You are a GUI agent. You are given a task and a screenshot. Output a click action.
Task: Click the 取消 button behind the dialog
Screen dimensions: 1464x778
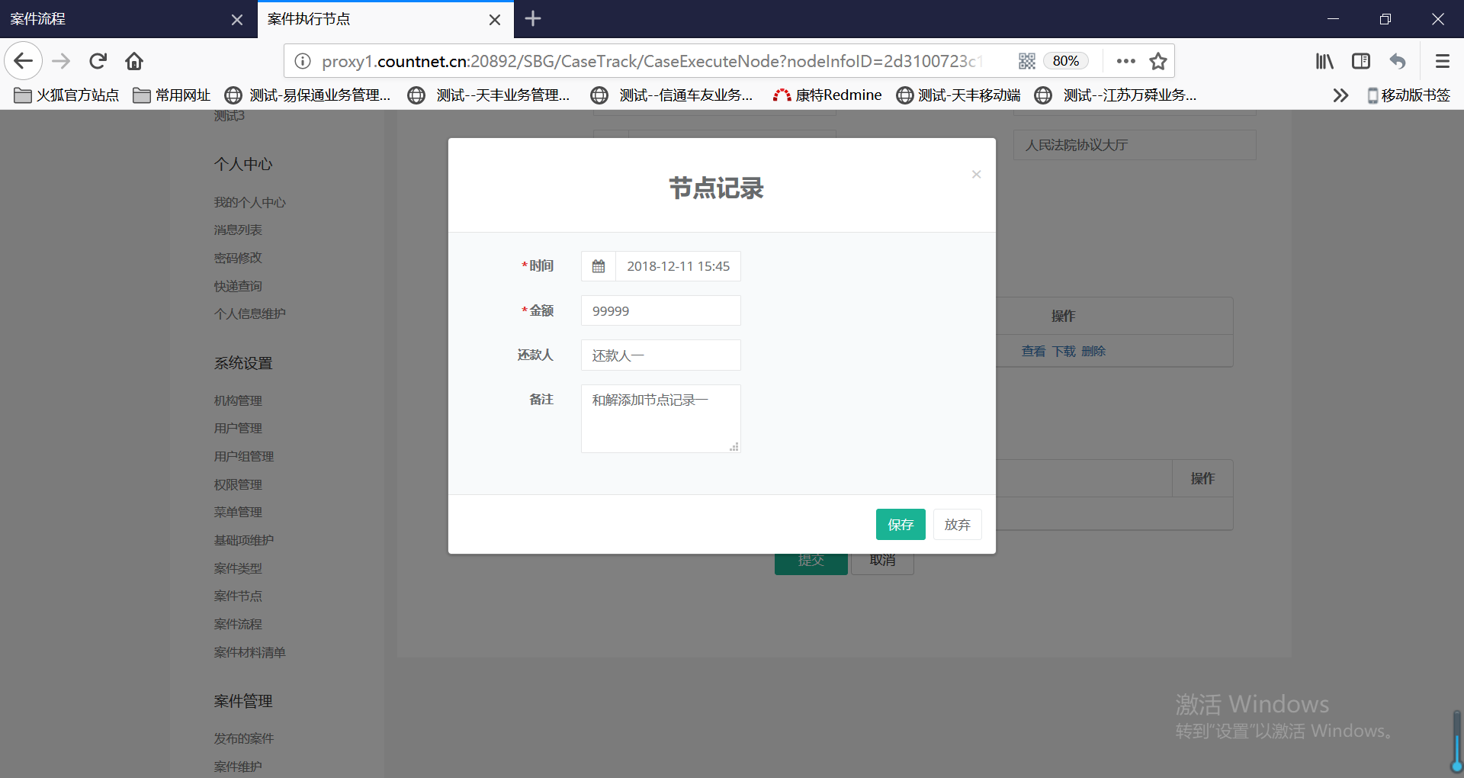click(x=882, y=563)
